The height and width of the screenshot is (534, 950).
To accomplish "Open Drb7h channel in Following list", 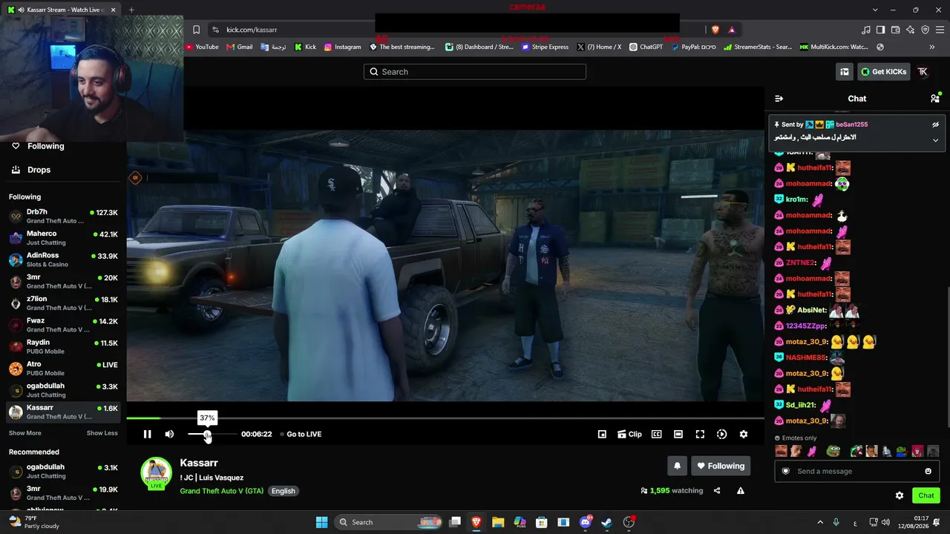I will pos(63,217).
